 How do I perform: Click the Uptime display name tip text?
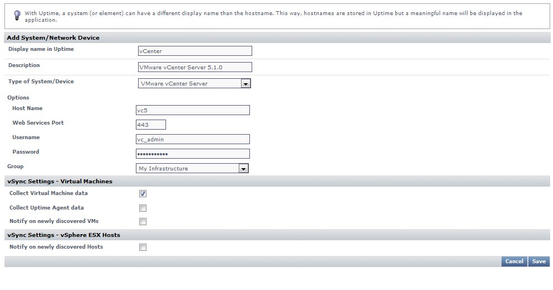[x=273, y=16]
